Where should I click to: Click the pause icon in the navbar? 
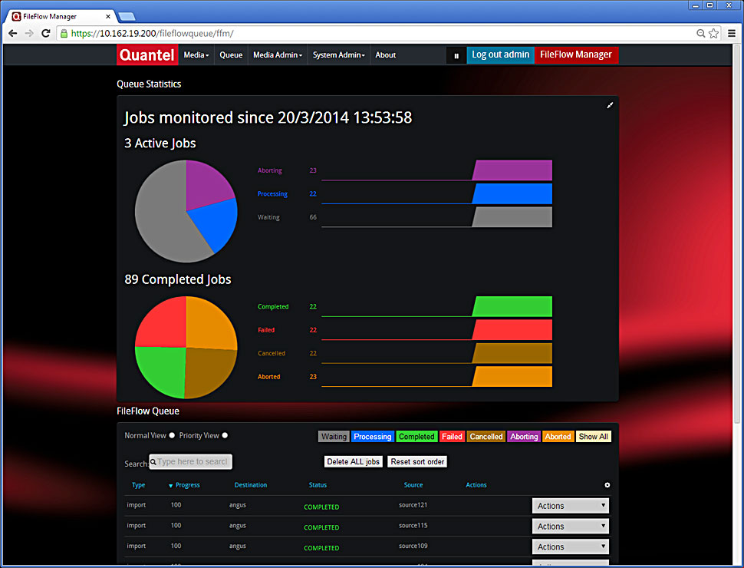pos(456,55)
